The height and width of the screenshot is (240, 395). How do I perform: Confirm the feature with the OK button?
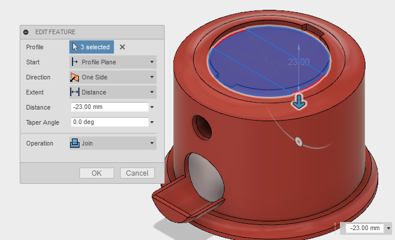tap(97, 173)
